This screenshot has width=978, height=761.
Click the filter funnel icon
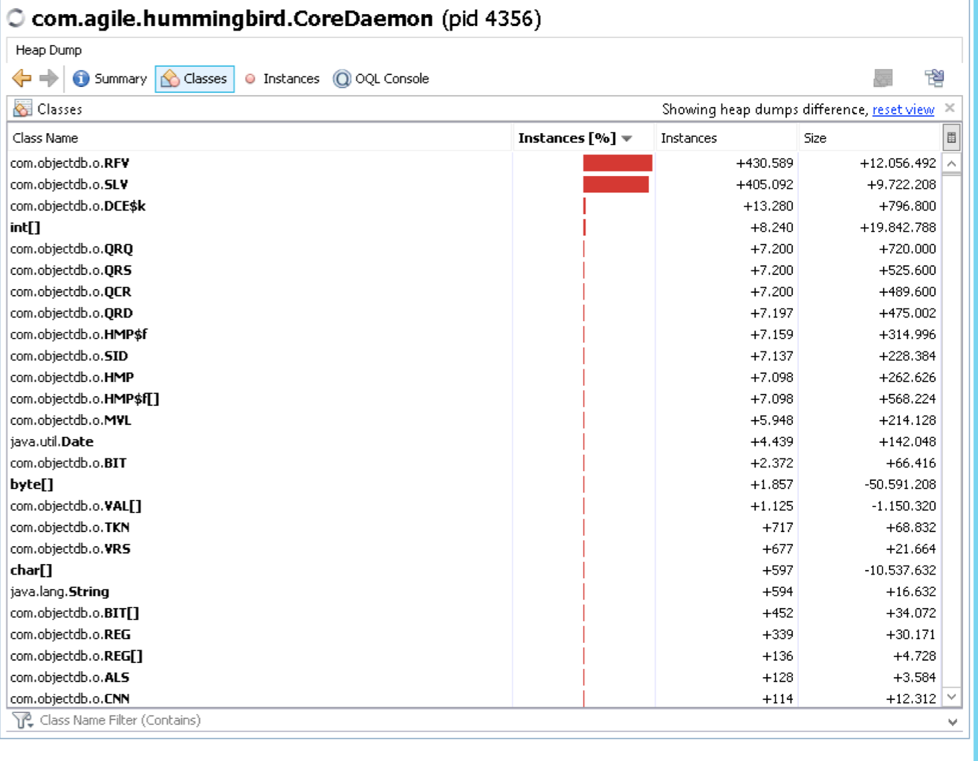pos(22,720)
